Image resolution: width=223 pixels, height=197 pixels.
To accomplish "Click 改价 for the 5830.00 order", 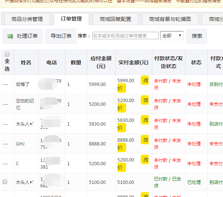I will [x=145, y=120].
